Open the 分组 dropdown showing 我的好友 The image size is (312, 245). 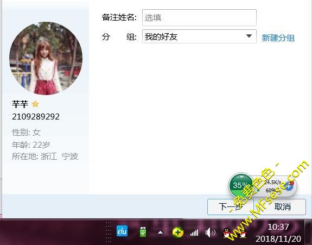click(x=199, y=36)
